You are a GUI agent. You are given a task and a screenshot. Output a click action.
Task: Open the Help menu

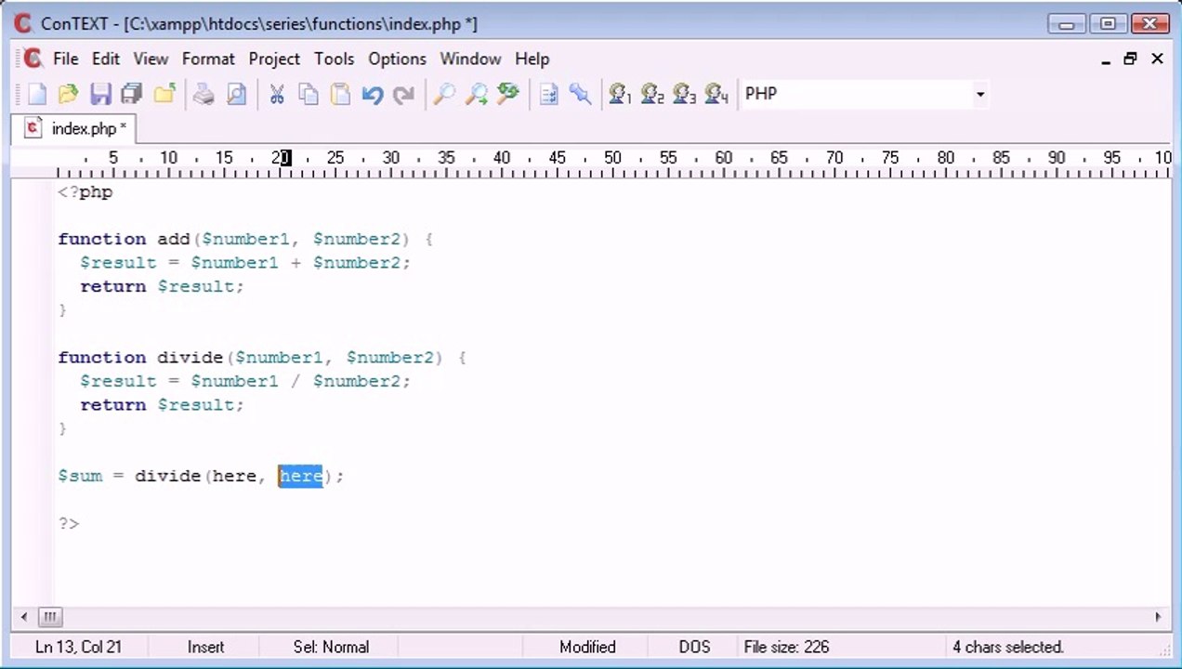click(532, 59)
